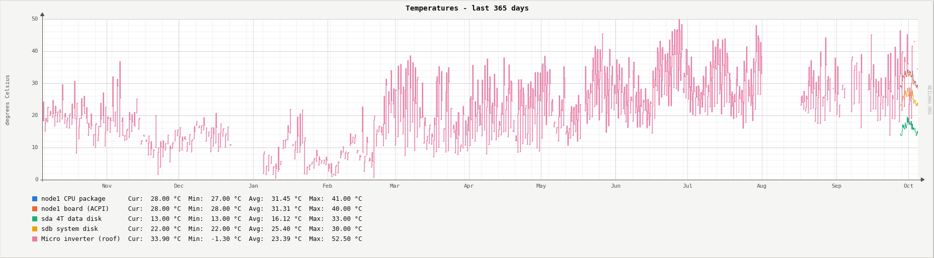Click the 'Mar' x-axis month label
This screenshot has height=258, width=934.
tap(395, 186)
